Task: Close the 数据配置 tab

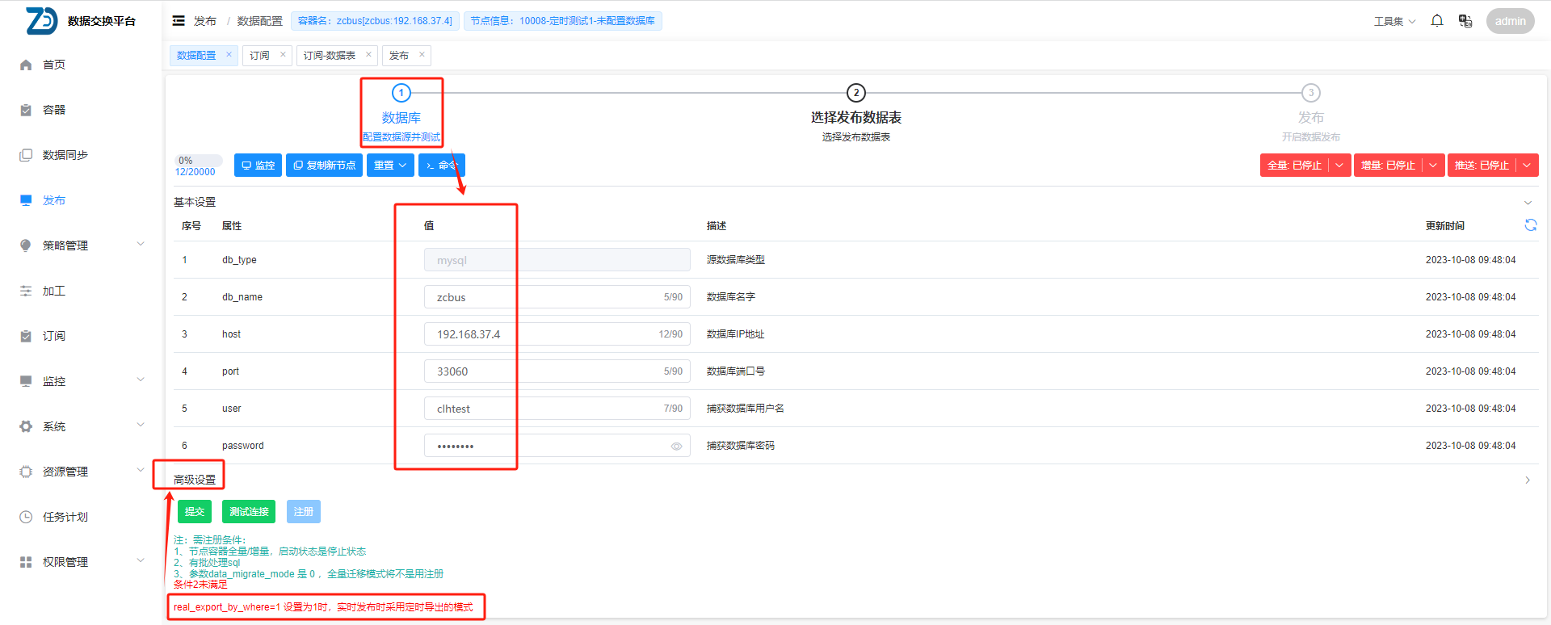Action: pos(229,55)
